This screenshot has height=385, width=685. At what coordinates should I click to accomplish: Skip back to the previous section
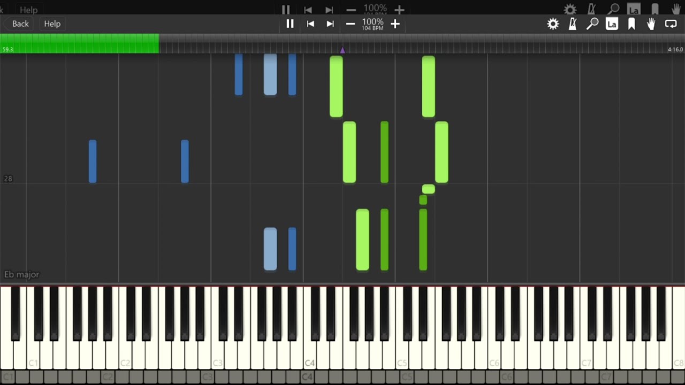click(310, 24)
